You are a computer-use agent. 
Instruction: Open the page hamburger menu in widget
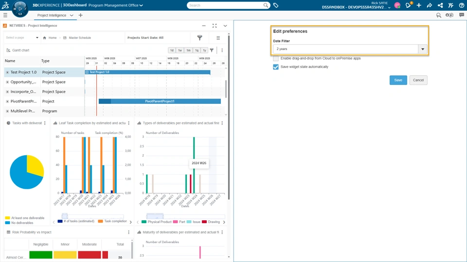pos(218,38)
